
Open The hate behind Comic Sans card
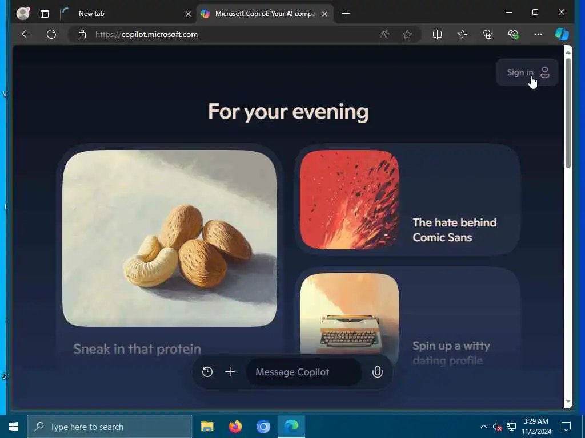[407, 200]
